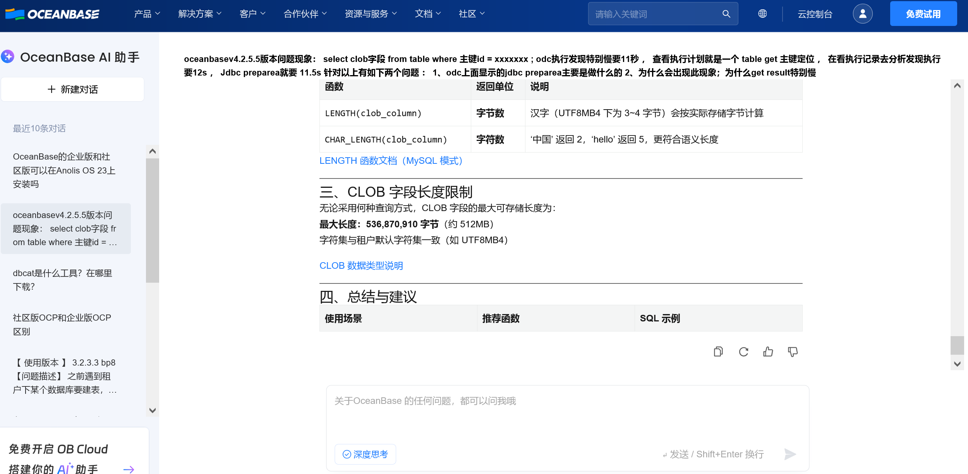Click the thumbs up feedback icon
Viewport: 968px width, 474px height.
[x=768, y=352]
